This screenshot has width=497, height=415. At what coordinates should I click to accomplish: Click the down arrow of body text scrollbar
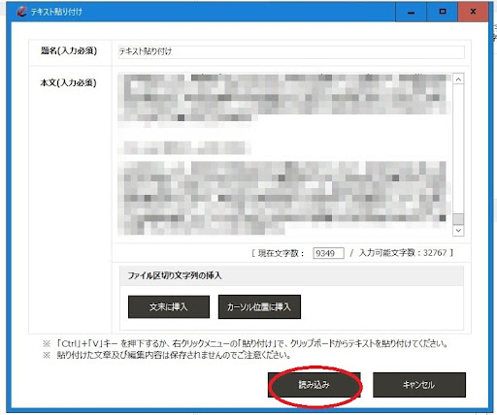458,231
